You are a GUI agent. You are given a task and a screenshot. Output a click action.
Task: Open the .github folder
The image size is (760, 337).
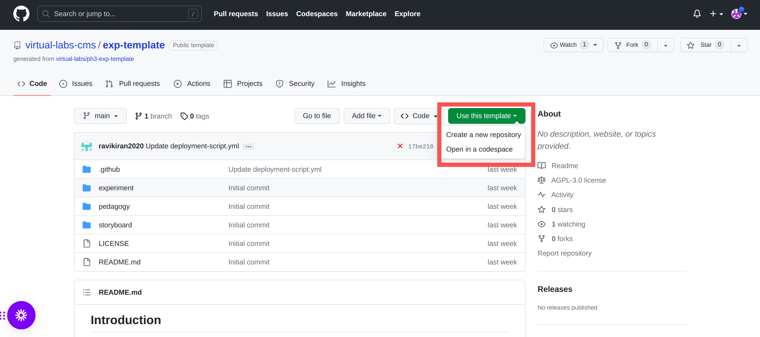[109, 169]
